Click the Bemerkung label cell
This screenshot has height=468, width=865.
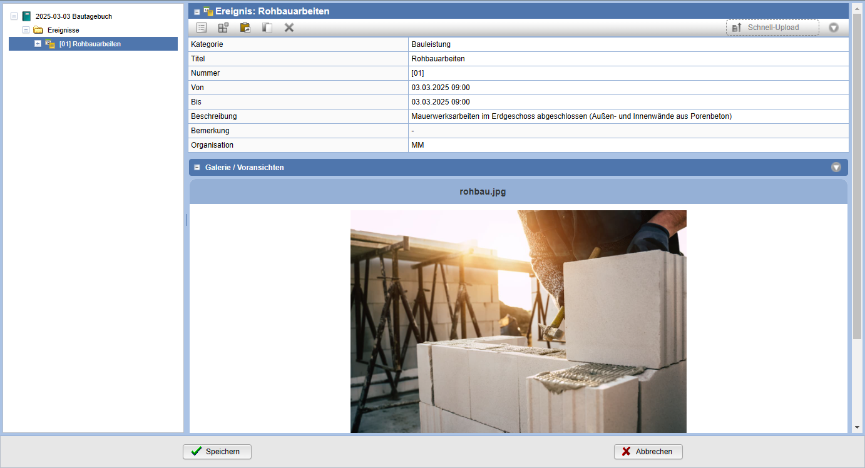tap(299, 131)
